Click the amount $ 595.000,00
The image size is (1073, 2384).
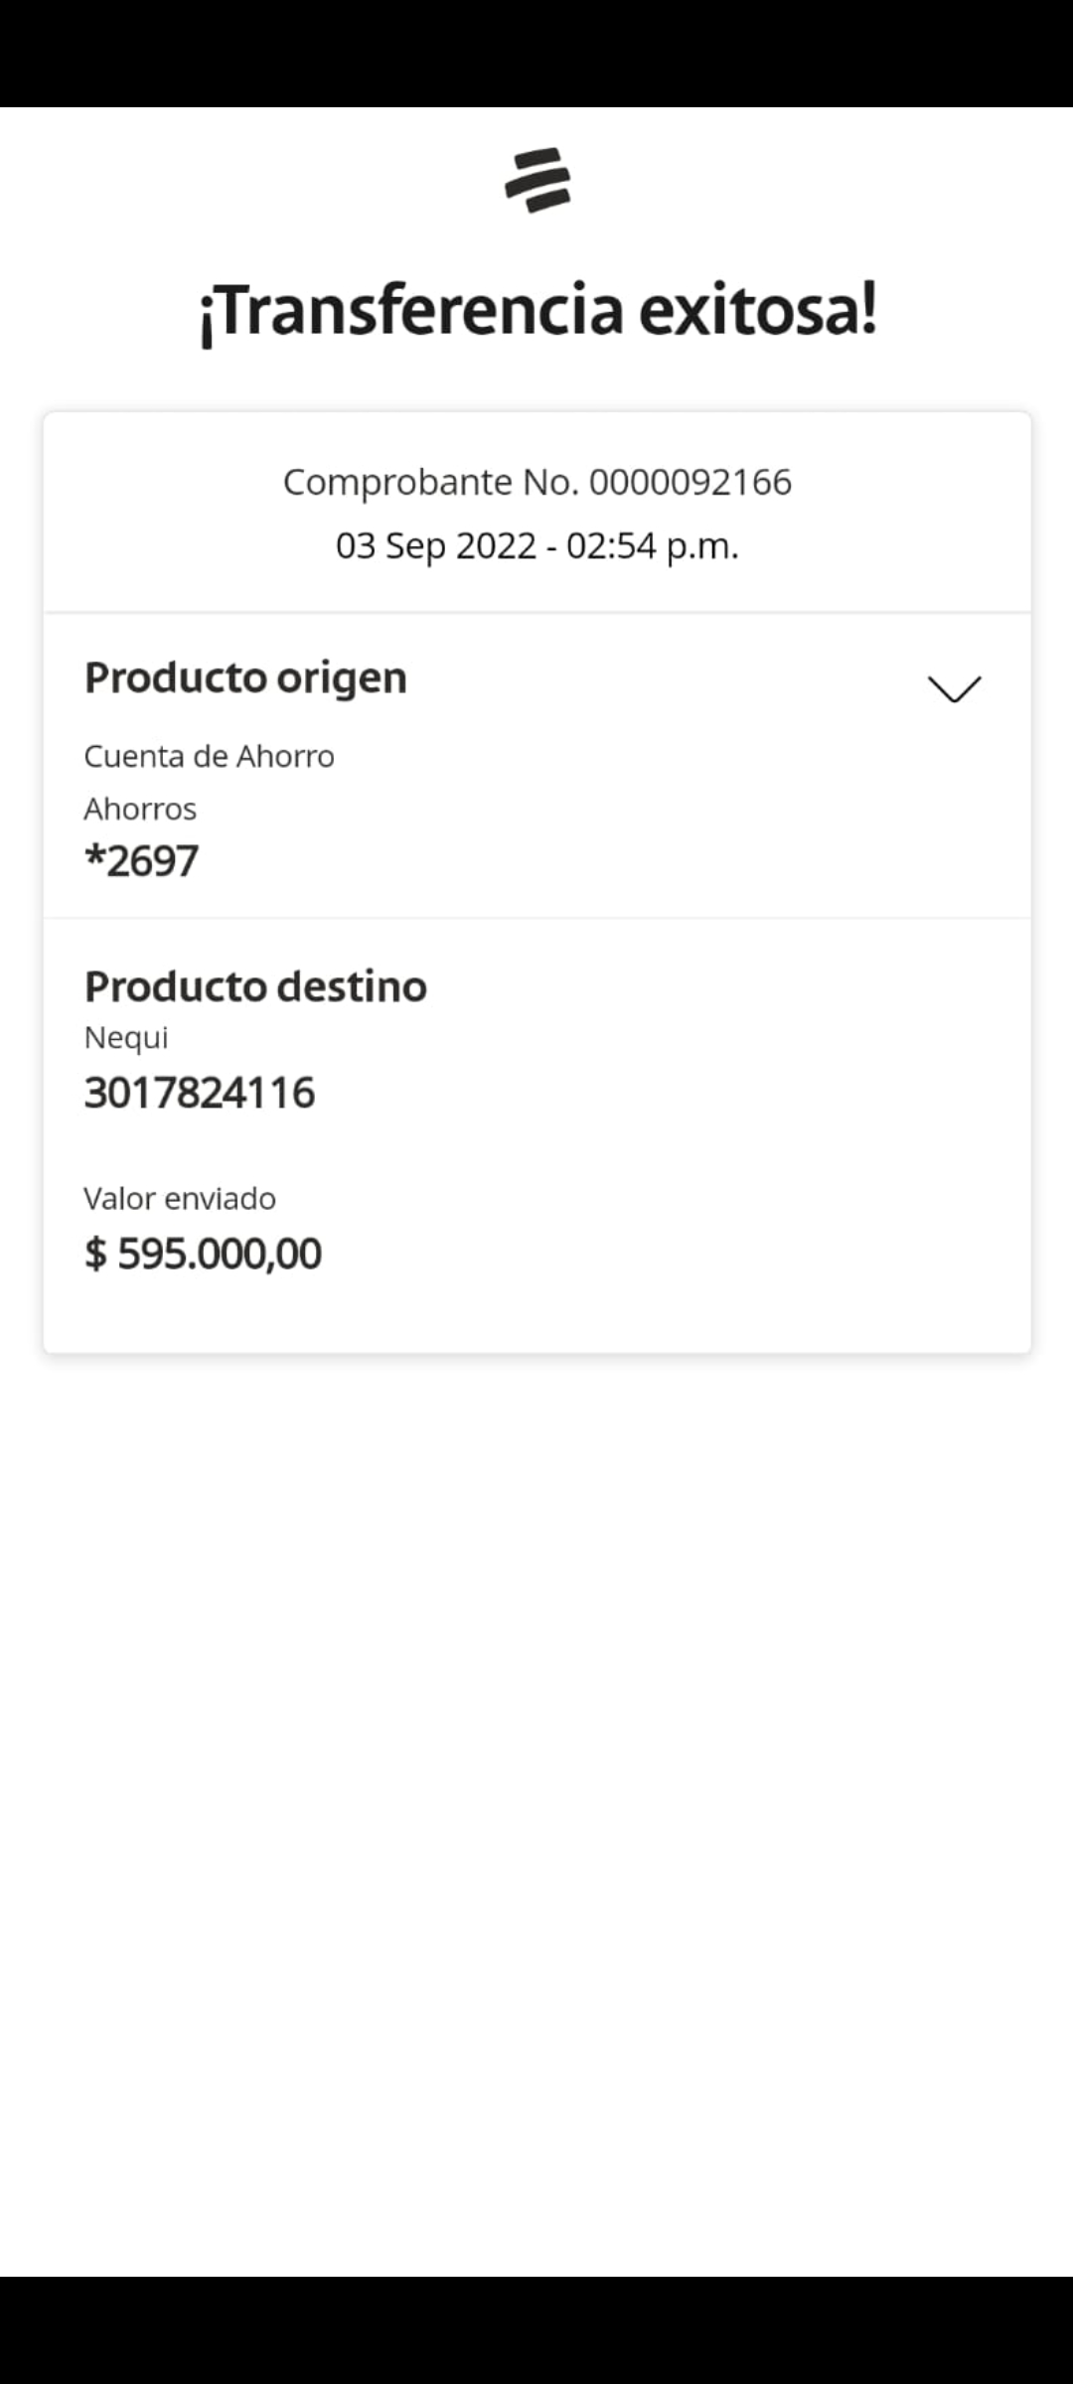pos(203,1254)
